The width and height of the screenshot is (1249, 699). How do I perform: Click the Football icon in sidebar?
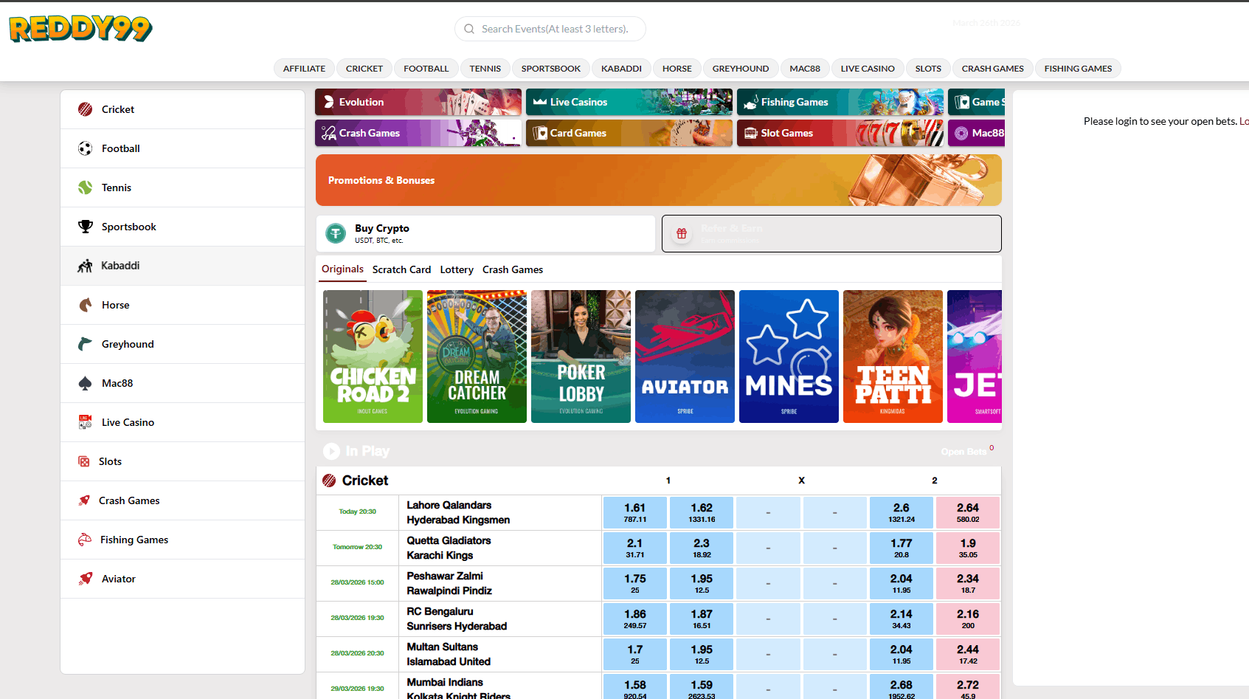point(86,148)
